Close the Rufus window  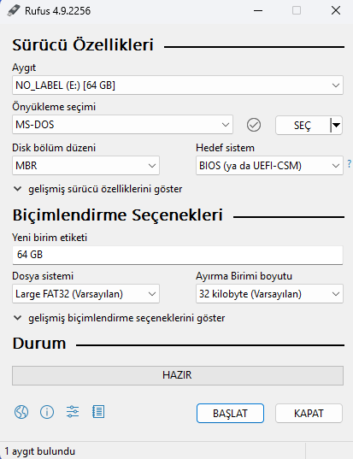tap(336, 11)
